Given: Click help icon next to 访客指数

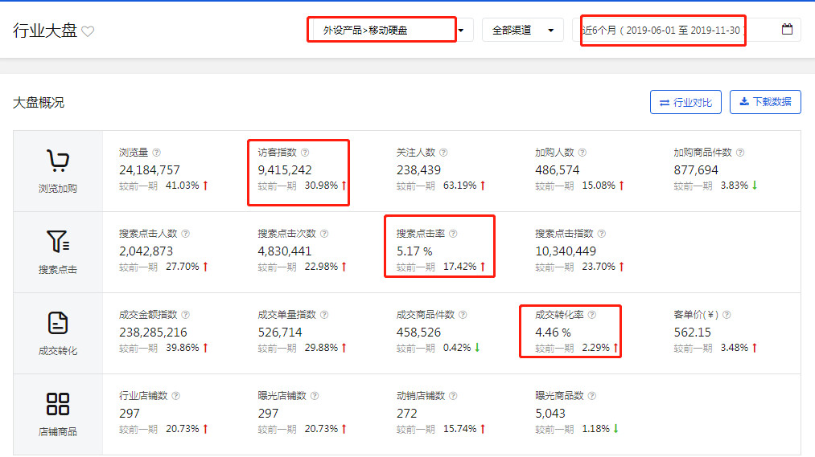Looking at the screenshot, I should click(305, 153).
